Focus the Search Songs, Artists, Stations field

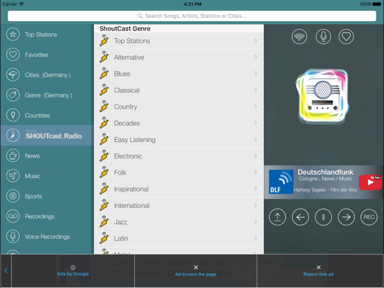coord(192,16)
